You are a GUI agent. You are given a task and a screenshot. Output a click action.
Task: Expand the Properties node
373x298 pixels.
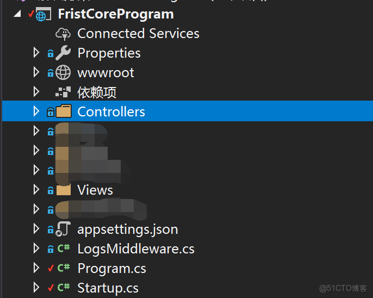tap(36, 53)
